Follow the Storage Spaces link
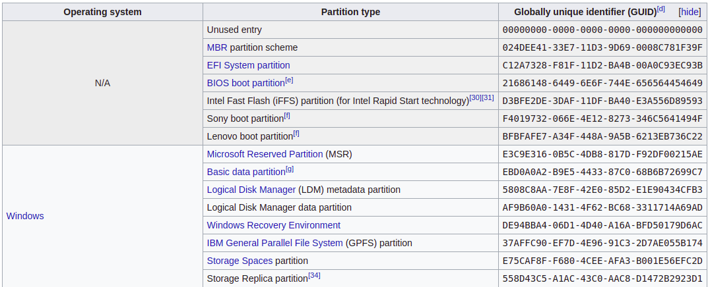Screen dimensions: 708x287 click(x=240, y=261)
